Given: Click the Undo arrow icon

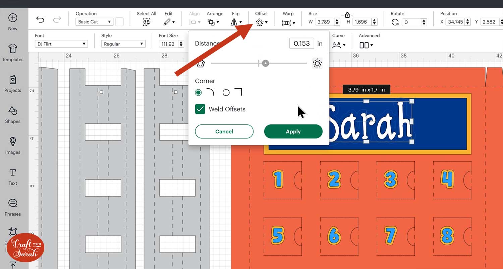Looking at the screenshot, I should [40, 20].
